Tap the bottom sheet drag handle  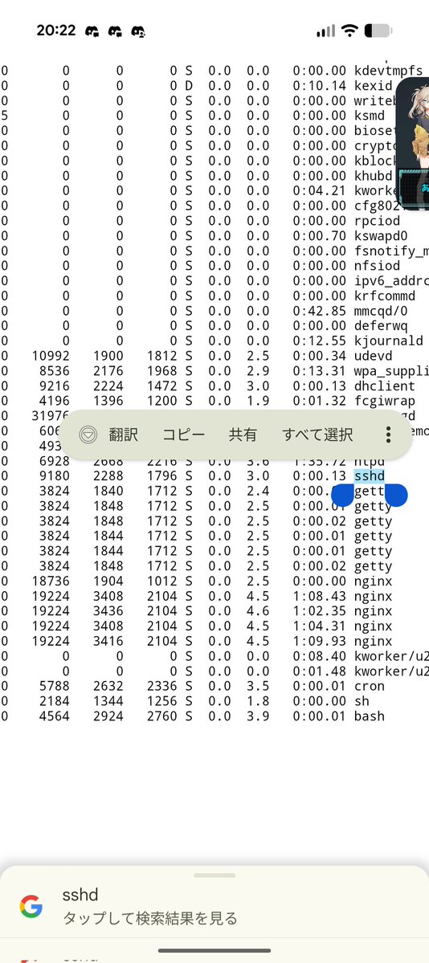coord(214,875)
